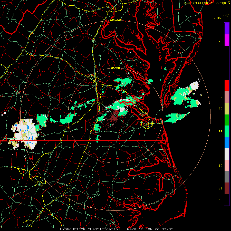This screenshot has height=231, width=231.
Task: Click the HR legend label
Action: coord(220,120)
